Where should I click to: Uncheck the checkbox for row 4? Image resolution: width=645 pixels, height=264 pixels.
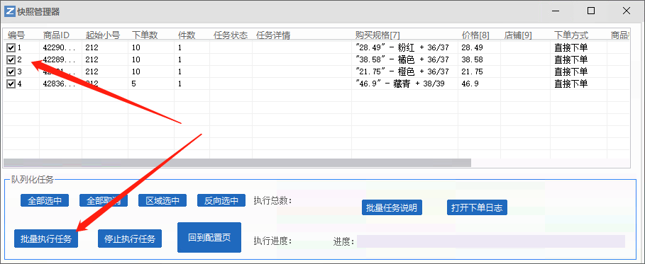pos(11,84)
